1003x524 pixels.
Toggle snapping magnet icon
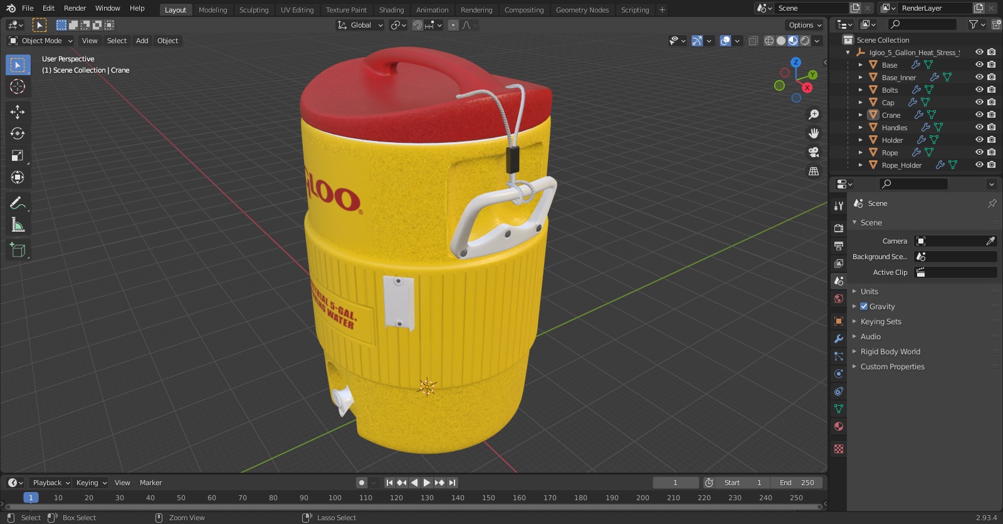(x=417, y=25)
